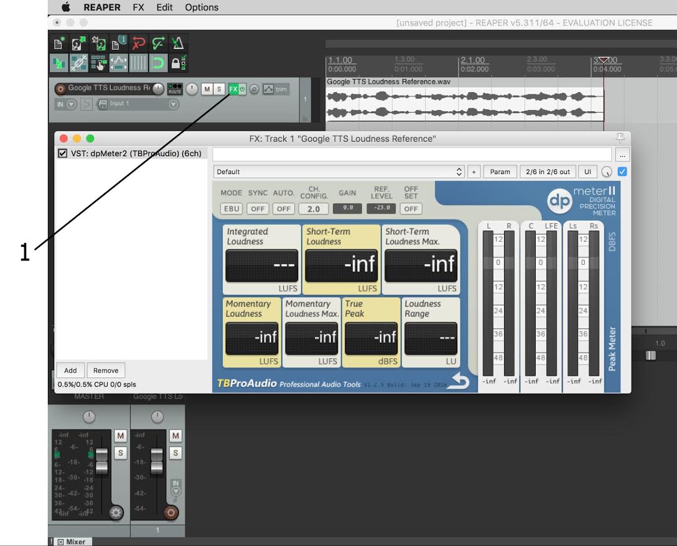Open the Edit menu in menu bar
Viewport: 677px width, 546px height.
pos(164,7)
